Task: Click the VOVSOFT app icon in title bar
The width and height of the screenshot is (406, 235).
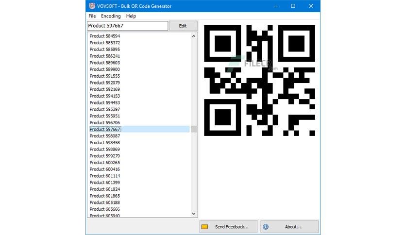Action: pos(92,6)
